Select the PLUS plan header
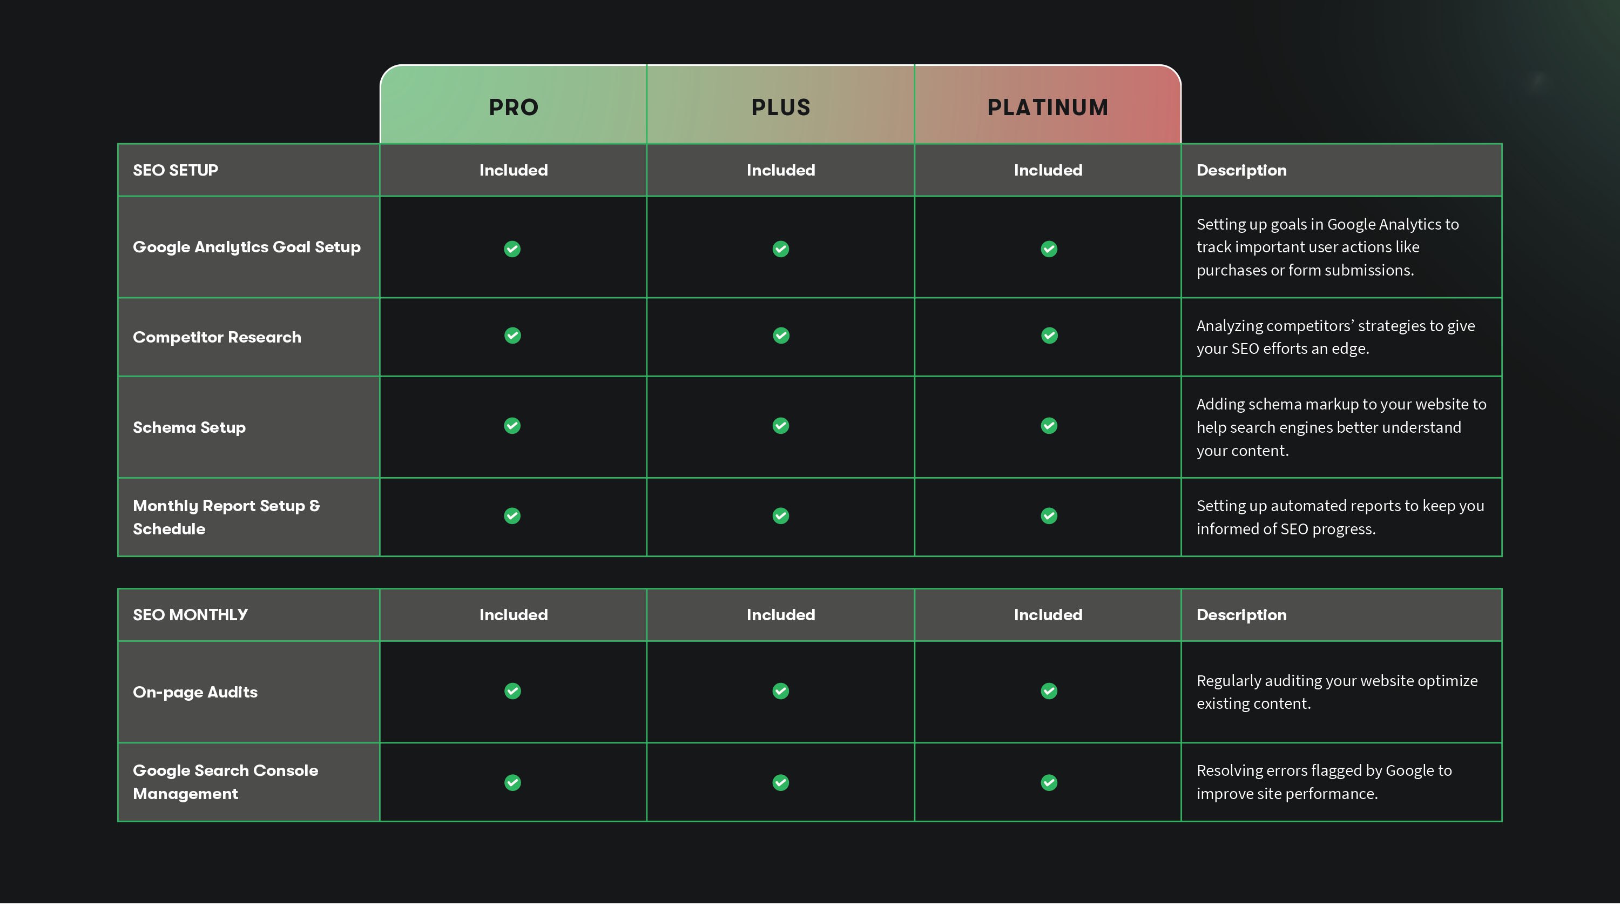Screen dimensions: 1620x912 780,107
